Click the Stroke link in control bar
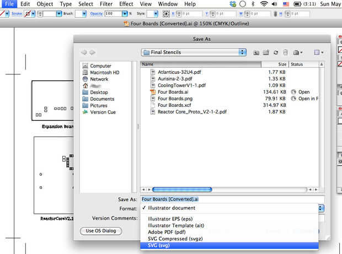Screen dimensions: 342x254 click(17, 14)
